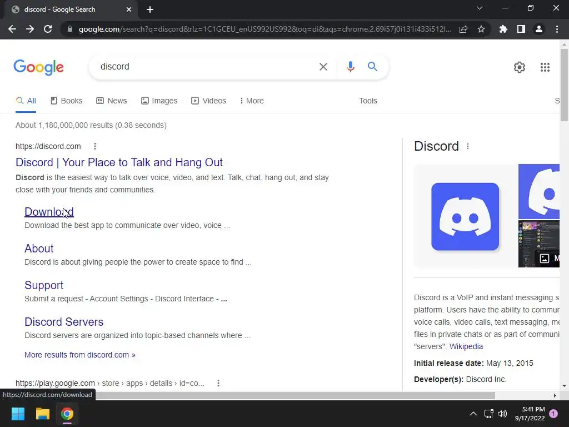Image resolution: width=569 pixels, height=427 pixels.
Task: Click the "Initial release date:" label
Action: [449, 363]
